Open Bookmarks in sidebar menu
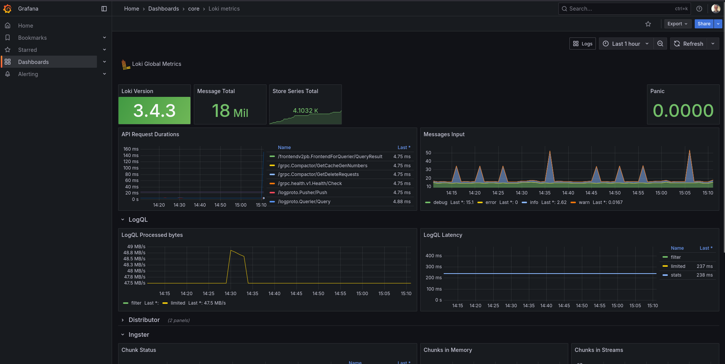This screenshot has width=725, height=364. coord(33,38)
